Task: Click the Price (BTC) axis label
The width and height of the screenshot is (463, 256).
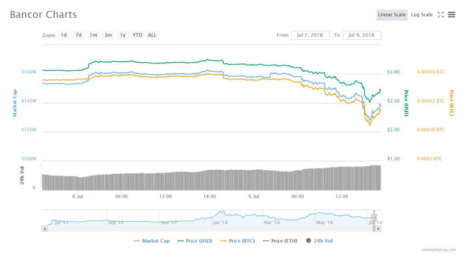Action: (x=451, y=103)
